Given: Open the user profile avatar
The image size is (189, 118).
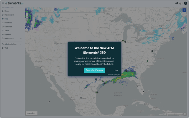Looking at the screenshot, I should point(185,3).
